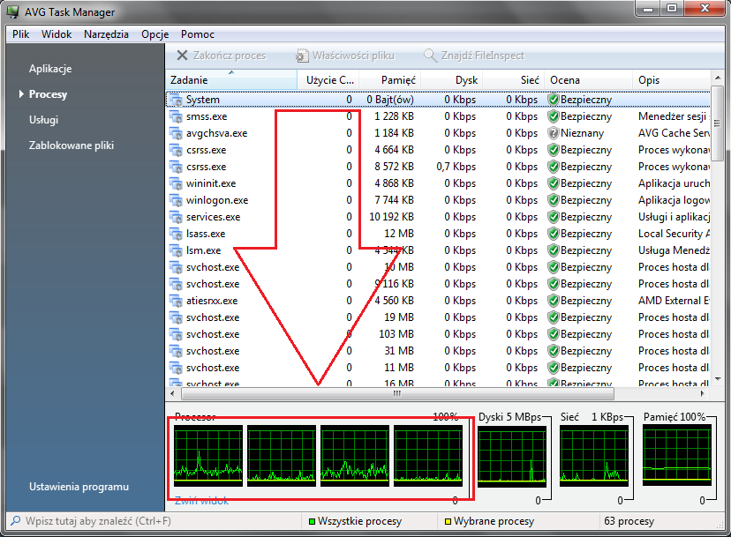Click the search magnifier icon in status bar
Viewport: 731px width, 537px height.
point(15,521)
